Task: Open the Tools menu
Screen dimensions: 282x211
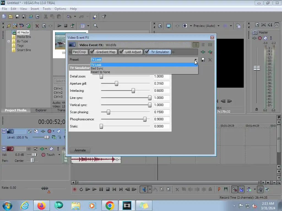Action: [x=47, y=9]
